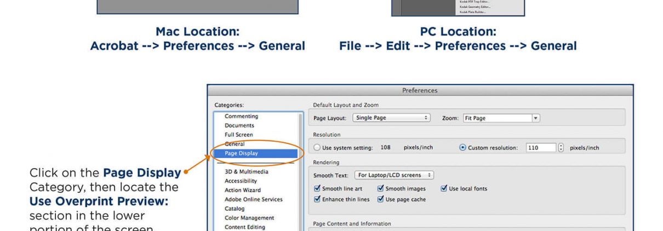This screenshot has height=231, width=663.
Task: Open the Catalog category
Action: (x=235, y=209)
